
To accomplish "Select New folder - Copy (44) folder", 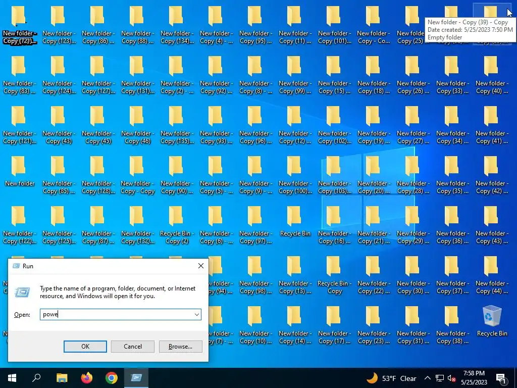I will tap(492, 275).
